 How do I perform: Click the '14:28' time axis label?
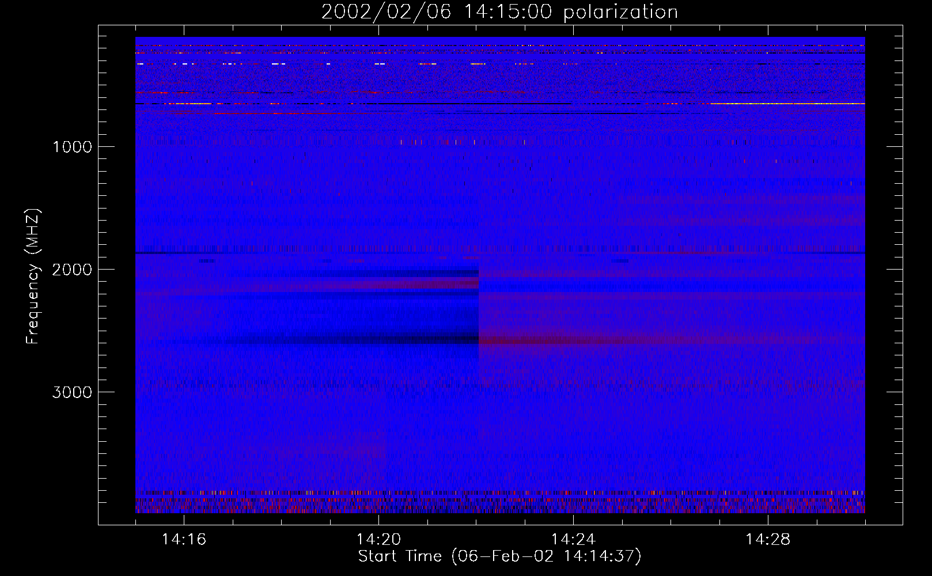tap(768, 540)
